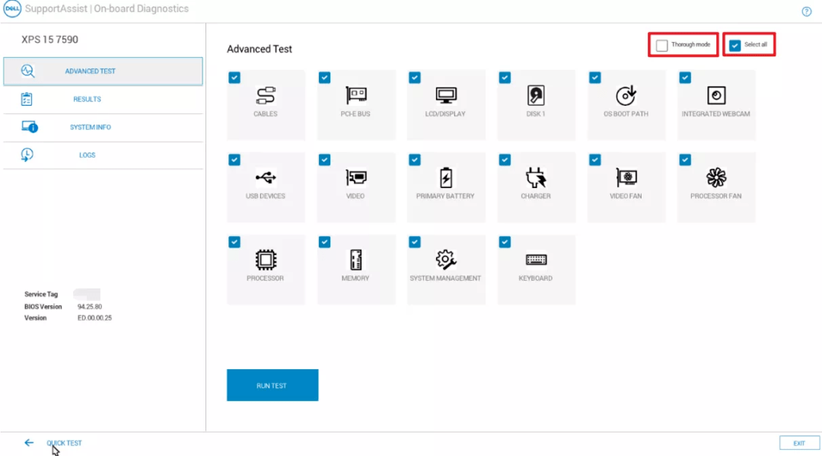
Task: Open the System Info section
Action: (90, 127)
